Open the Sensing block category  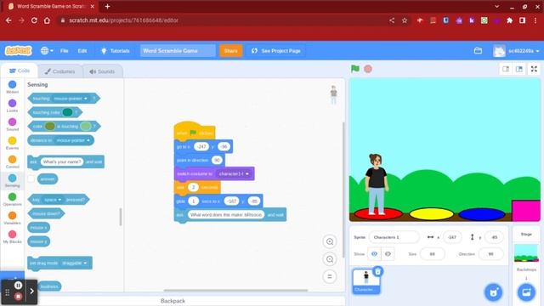tap(12, 180)
